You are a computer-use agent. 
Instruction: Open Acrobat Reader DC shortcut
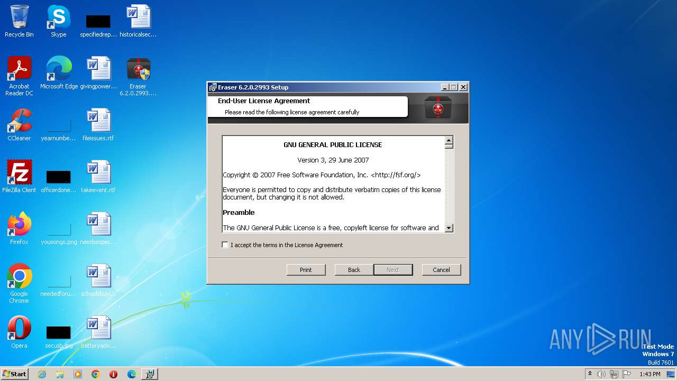pyautogui.click(x=19, y=76)
